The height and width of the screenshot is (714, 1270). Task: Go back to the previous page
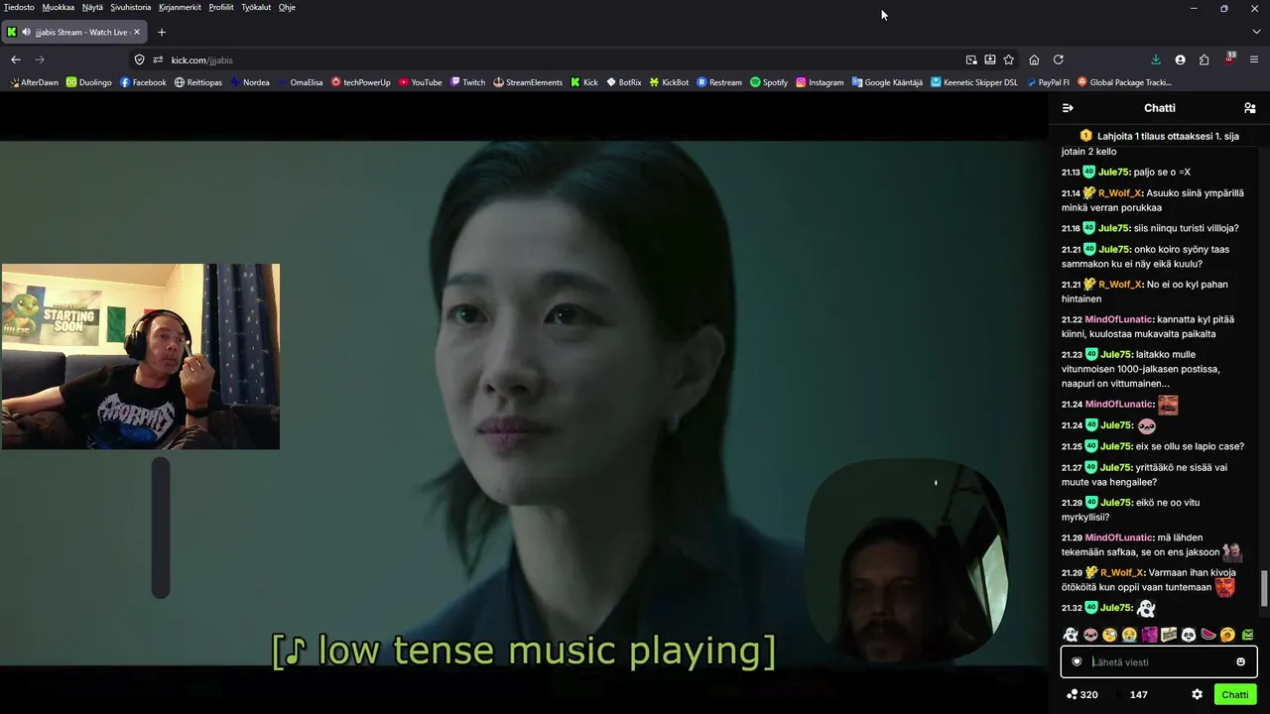[x=16, y=59]
